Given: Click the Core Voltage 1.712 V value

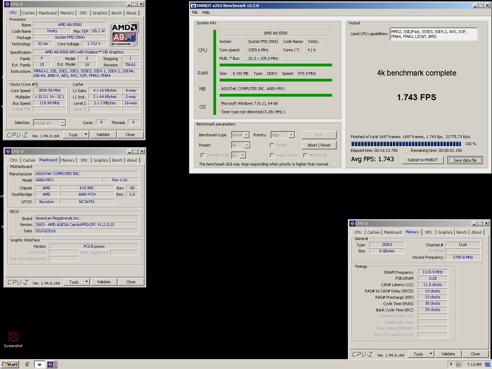Looking at the screenshot, I should click(x=94, y=44).
